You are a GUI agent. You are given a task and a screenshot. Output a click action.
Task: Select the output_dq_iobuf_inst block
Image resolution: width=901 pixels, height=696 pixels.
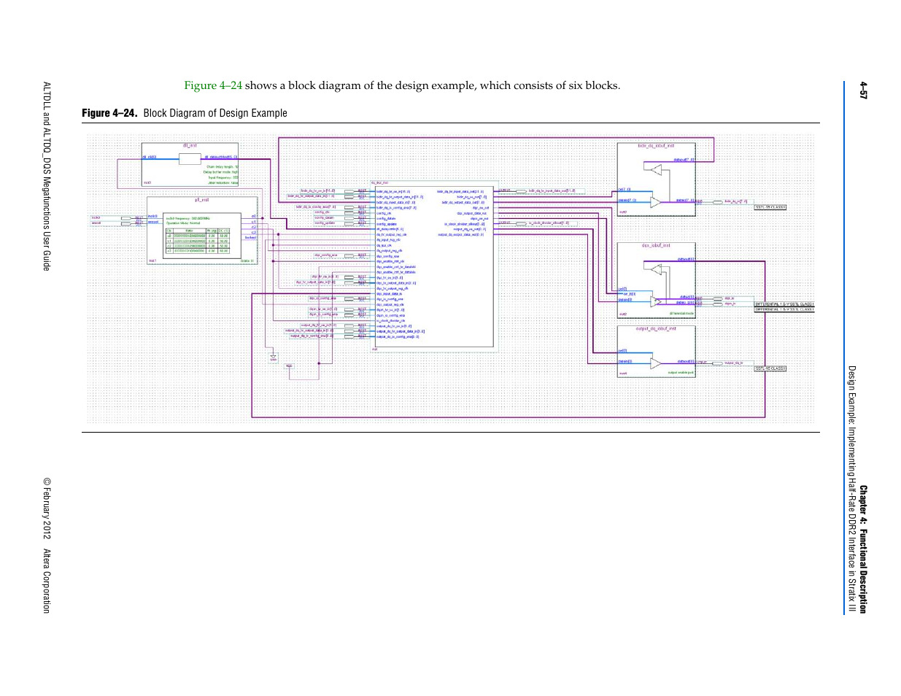tap(656, 352)
